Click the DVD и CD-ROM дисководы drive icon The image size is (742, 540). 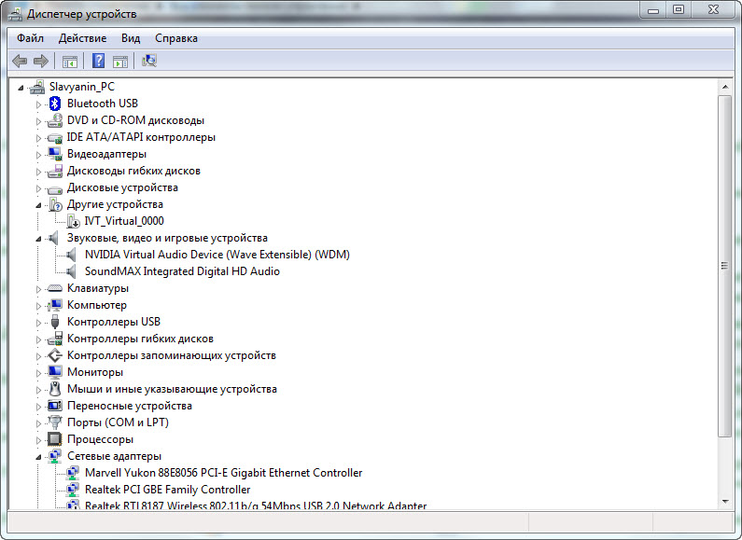click(x=55, y=120)
